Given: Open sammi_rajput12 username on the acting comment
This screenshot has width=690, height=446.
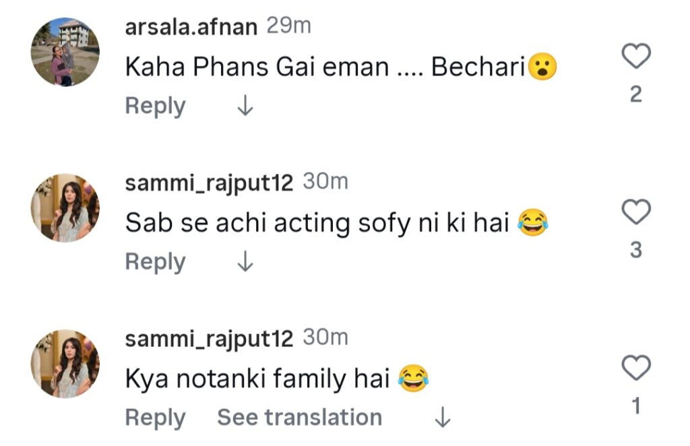Looking at the screenshot, I should click(x=209, y=183).
